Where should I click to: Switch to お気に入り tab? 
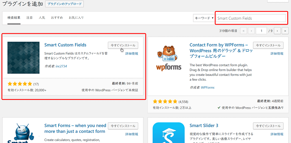coord(76,18)
